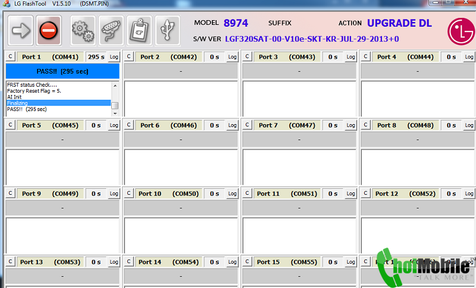Click the LGF320SAT software version text
The image size is (476, 288).
tap(312, 39)
